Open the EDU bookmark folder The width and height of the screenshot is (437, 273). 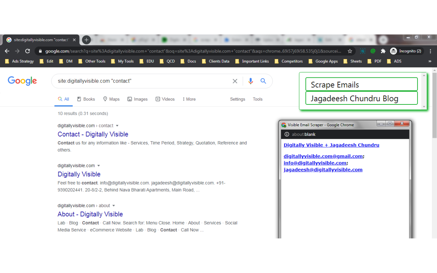pos(147,61)
